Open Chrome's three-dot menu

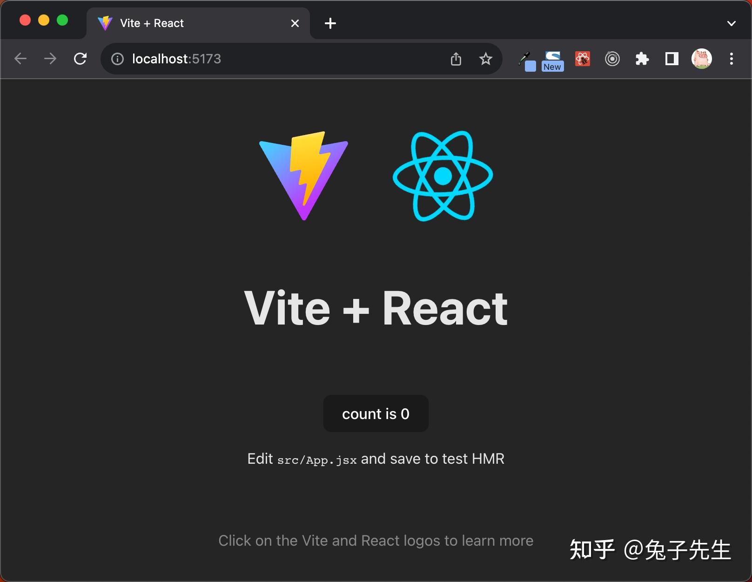click(732, 59)
